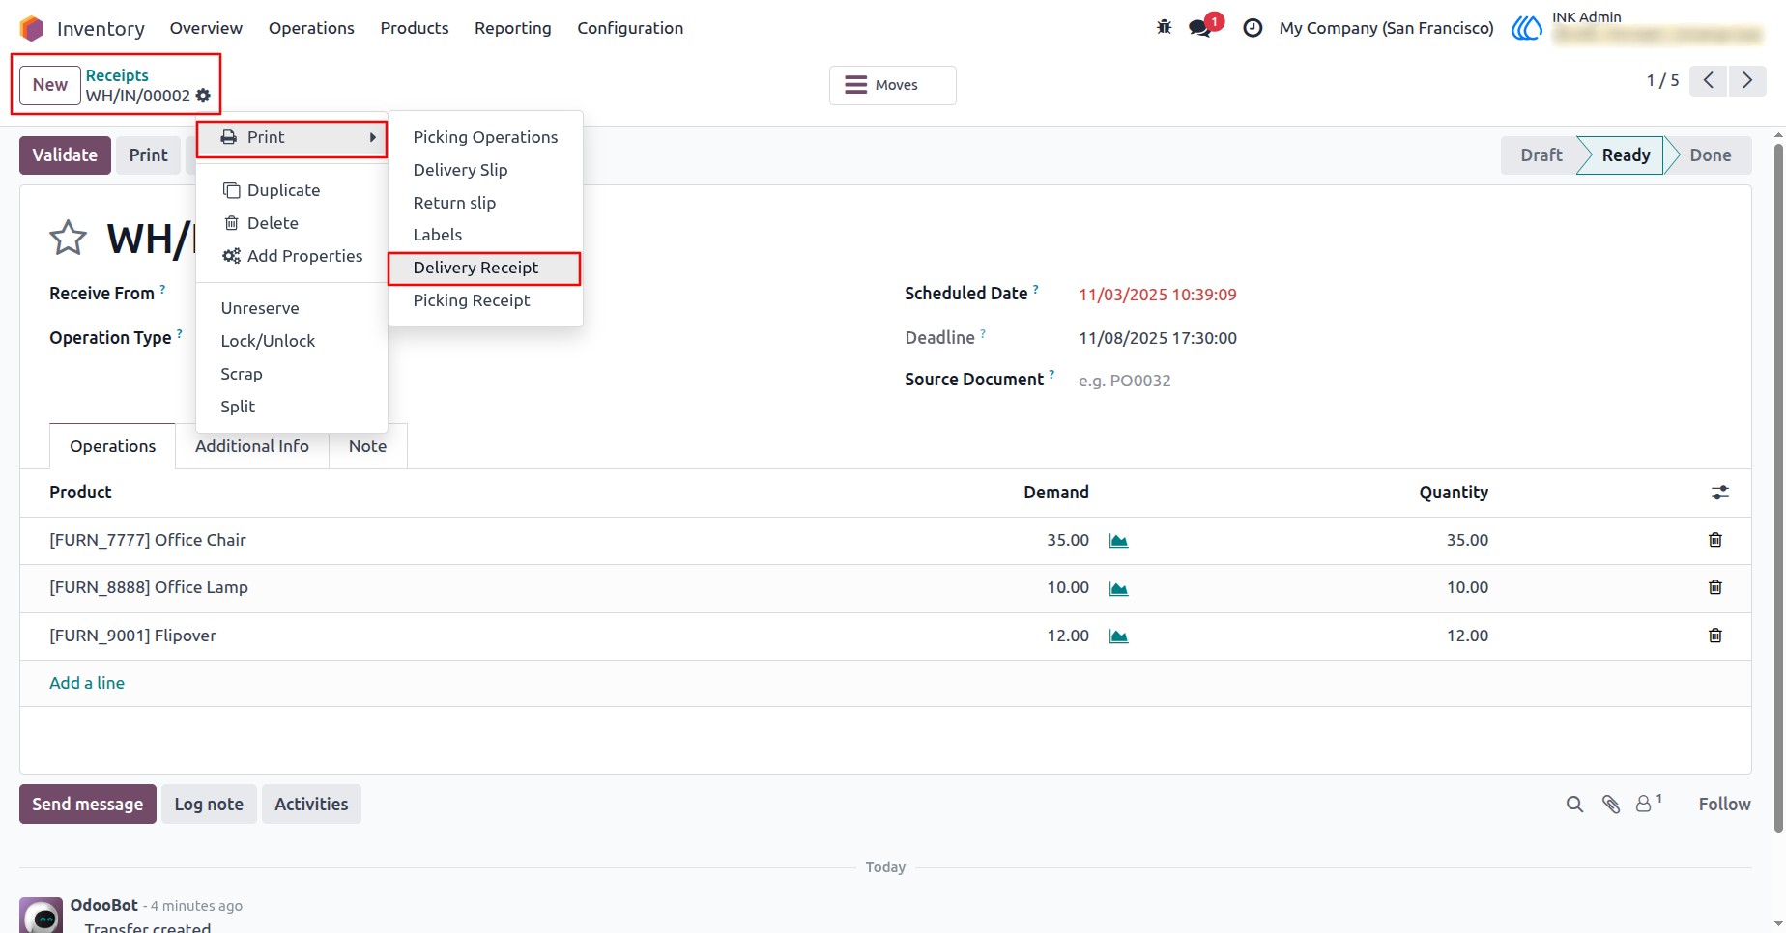
Task: Open forecast chart icon for Flipover
Action: (1118, 636)
